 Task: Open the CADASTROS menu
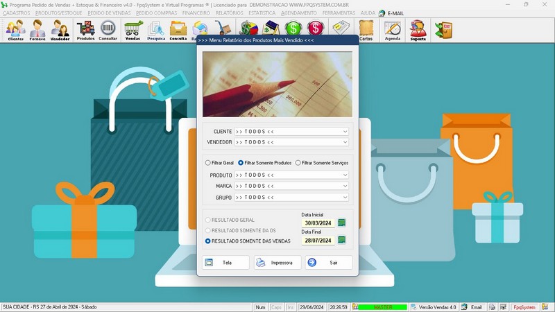point(17,13)
